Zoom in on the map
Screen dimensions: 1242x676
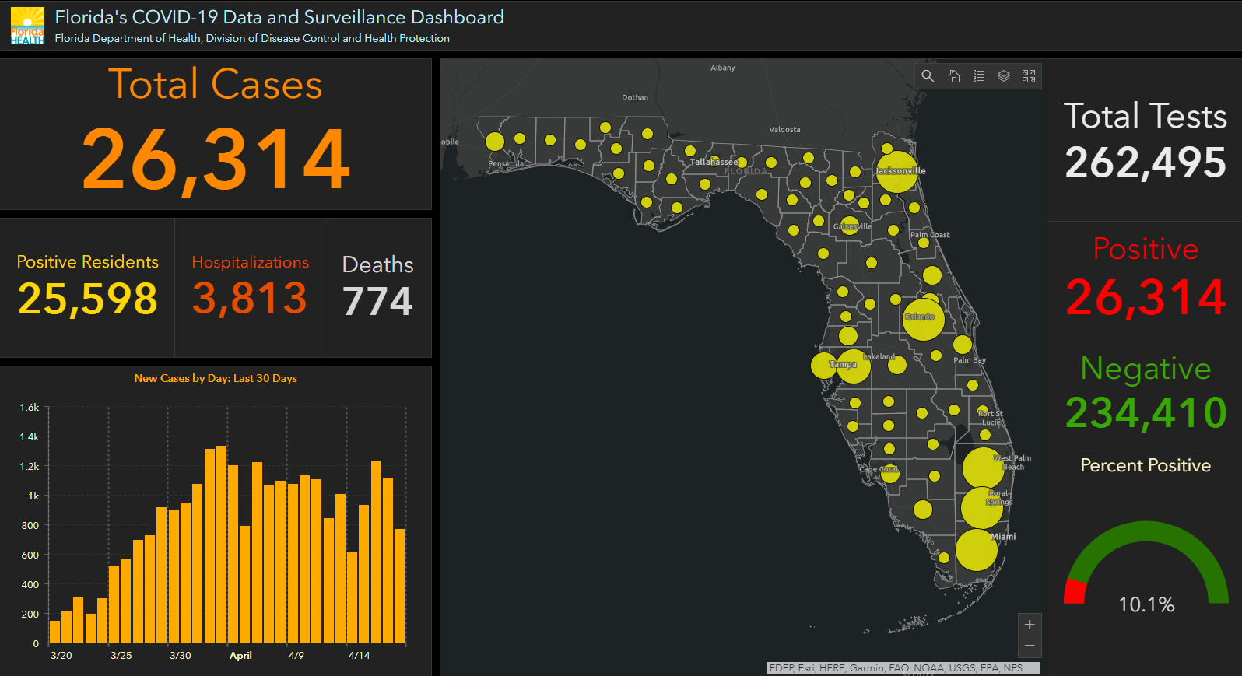tap(1030, 625)
